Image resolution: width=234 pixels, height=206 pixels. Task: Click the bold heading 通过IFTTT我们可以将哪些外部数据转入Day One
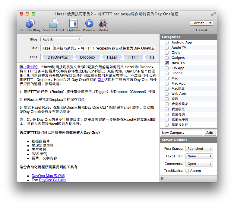coord(60,133)
